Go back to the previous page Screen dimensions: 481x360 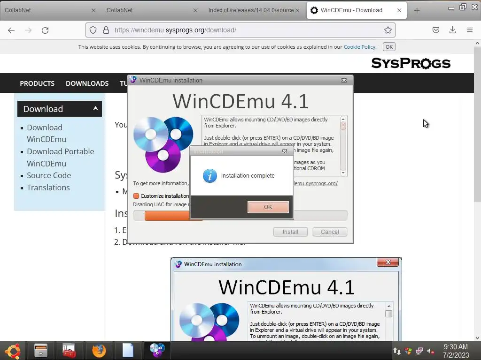[x=11, y=30]
